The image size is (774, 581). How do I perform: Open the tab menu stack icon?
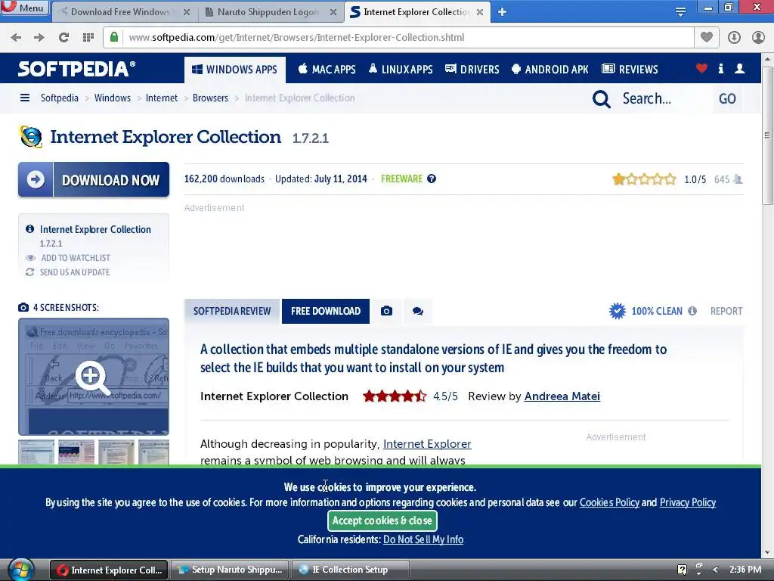(x=680, y=12)
